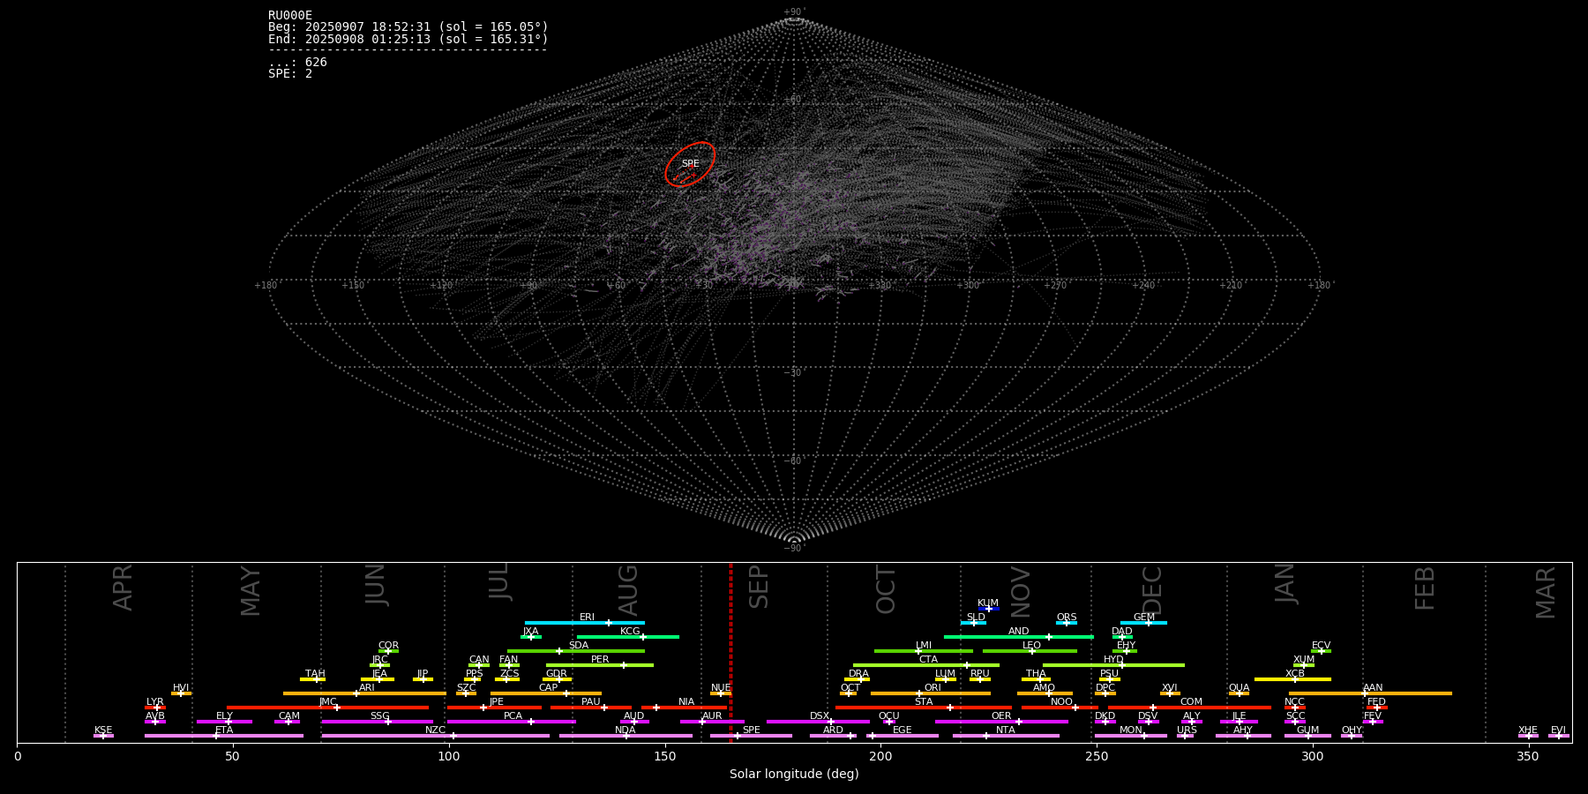The width and height of the screenshot is (1588, 794).
Task: Click the +150 longitude label on sky map
Action: [x=354, y=285]
